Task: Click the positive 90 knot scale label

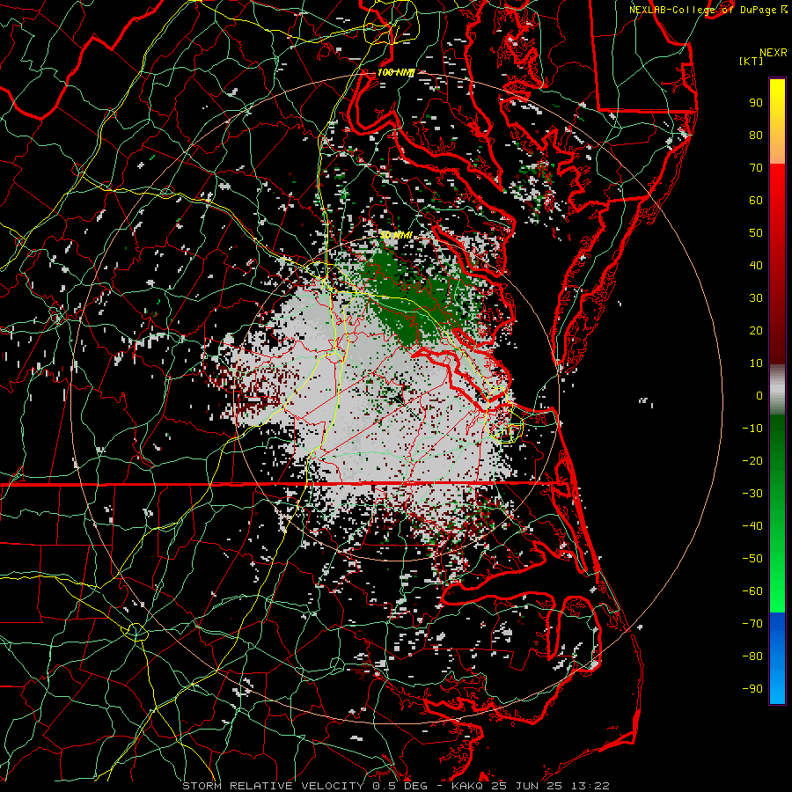Action: 756,103
